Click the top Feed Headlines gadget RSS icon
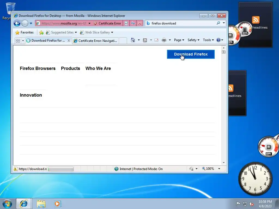The height and width of the screenshot is (209, 279). click(x=256, y=20)
